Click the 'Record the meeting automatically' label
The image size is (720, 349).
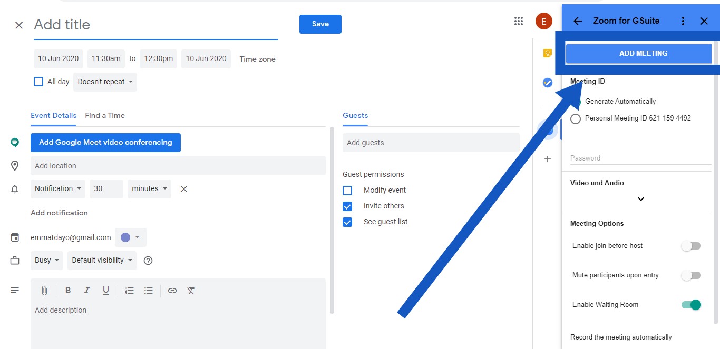(621, 337)
